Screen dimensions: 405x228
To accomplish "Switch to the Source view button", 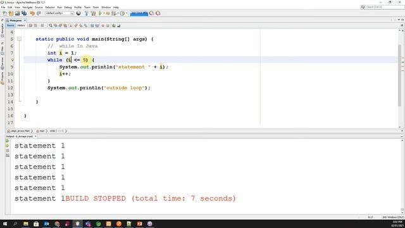I will tap(10, 25).
